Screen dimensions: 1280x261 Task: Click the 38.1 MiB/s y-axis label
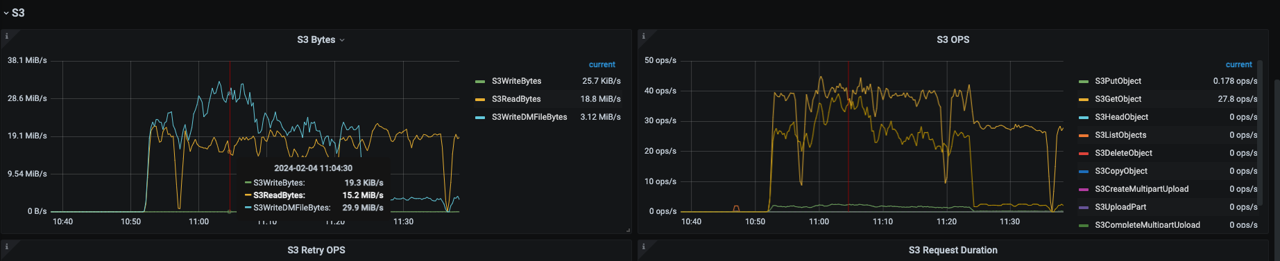pyautogui.click(x=27, y=60)
